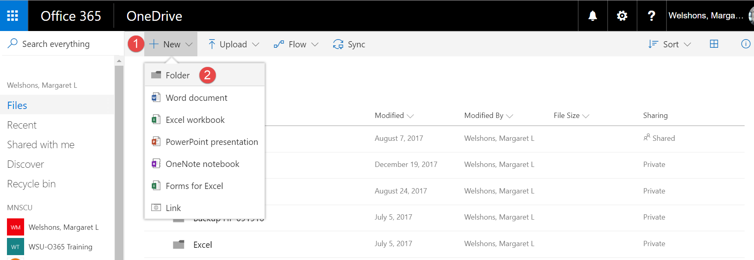Open the Office 365 app launcher
754x260 pixels.
pos(13,16)
